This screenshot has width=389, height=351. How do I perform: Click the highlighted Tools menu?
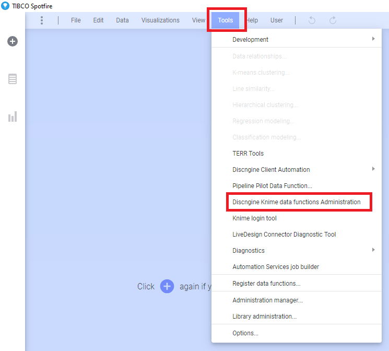tap(225, 20)
